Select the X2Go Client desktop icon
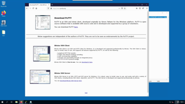The image size is (185, 104). pos(4,23)
